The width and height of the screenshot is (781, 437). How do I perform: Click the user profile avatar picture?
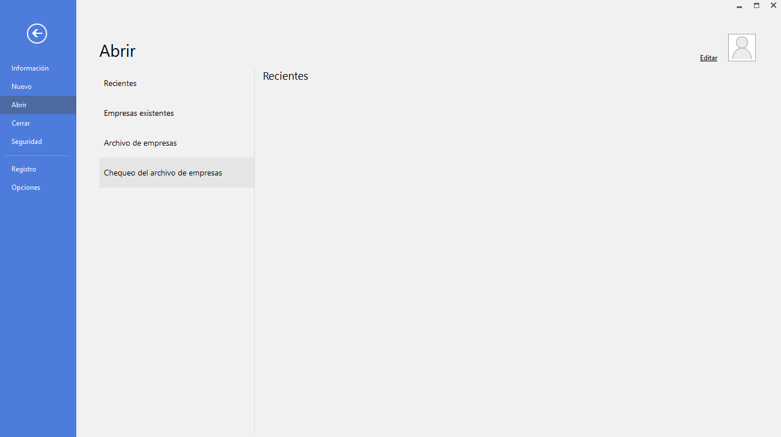pos(742,48)
